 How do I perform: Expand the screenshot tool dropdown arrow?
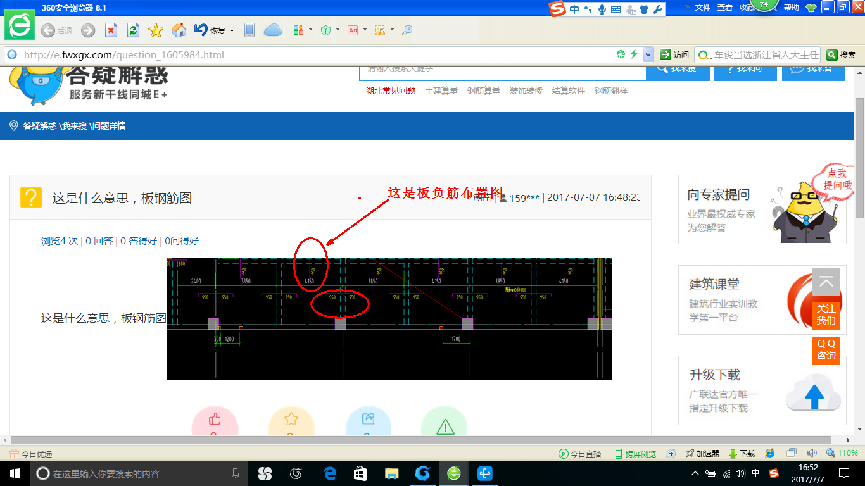click(x=392, y=30)
